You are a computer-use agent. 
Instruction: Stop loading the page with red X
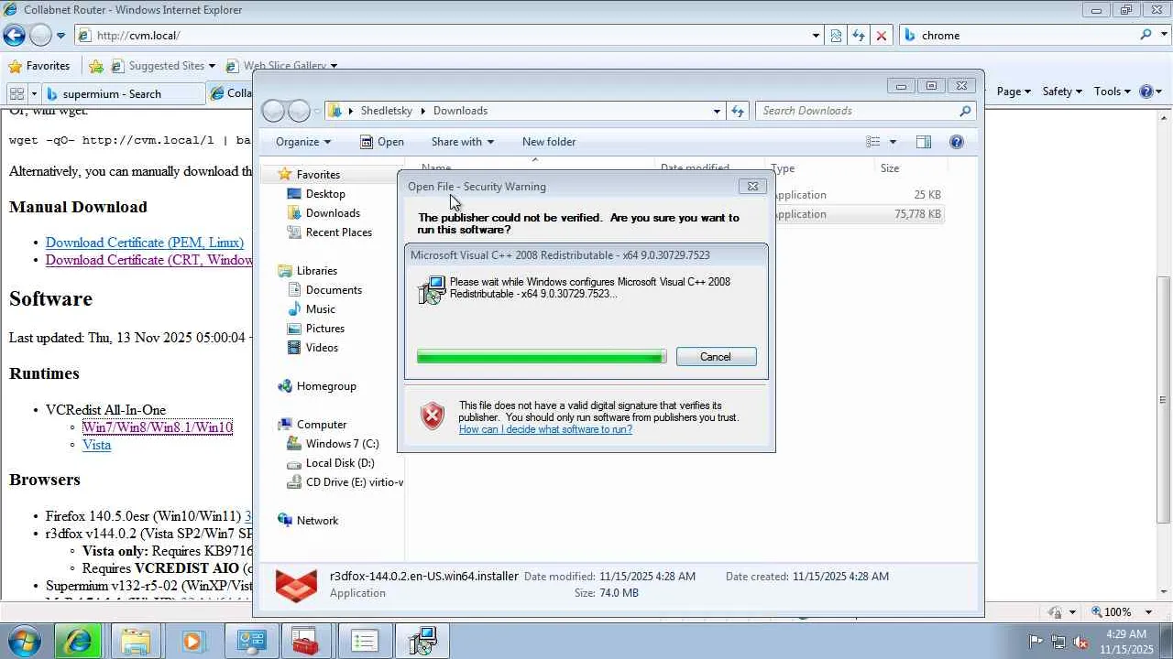(x=882, y=36)
